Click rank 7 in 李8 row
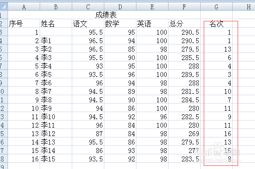This screenshot has height=169, width=255. click(216, 100)
